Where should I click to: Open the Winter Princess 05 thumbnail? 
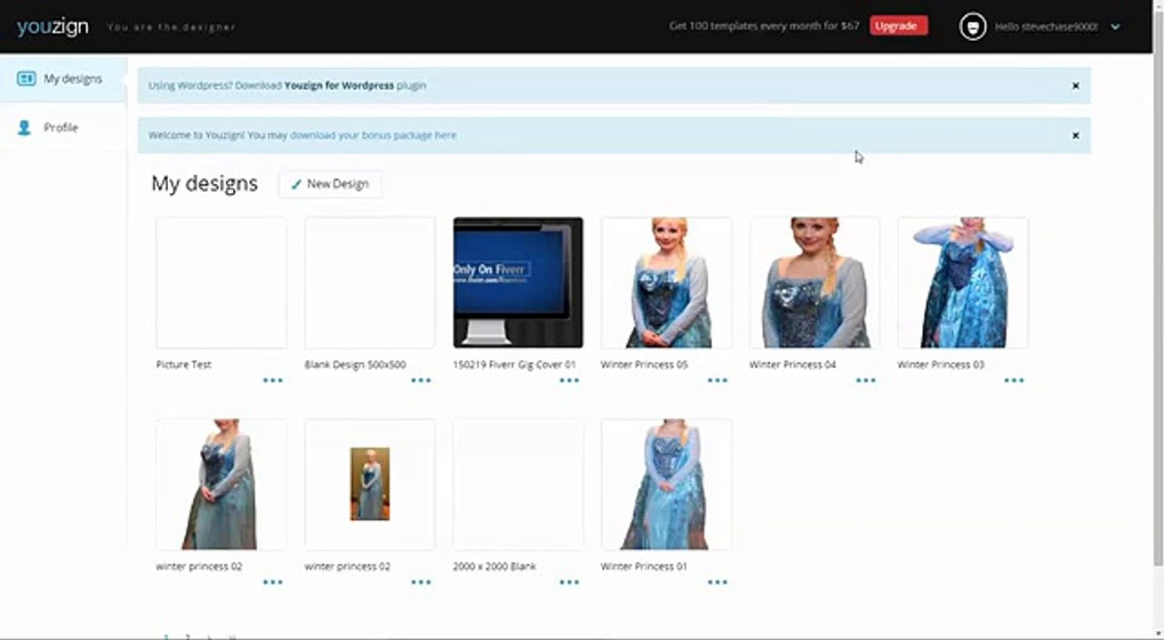tap(667, 283)
